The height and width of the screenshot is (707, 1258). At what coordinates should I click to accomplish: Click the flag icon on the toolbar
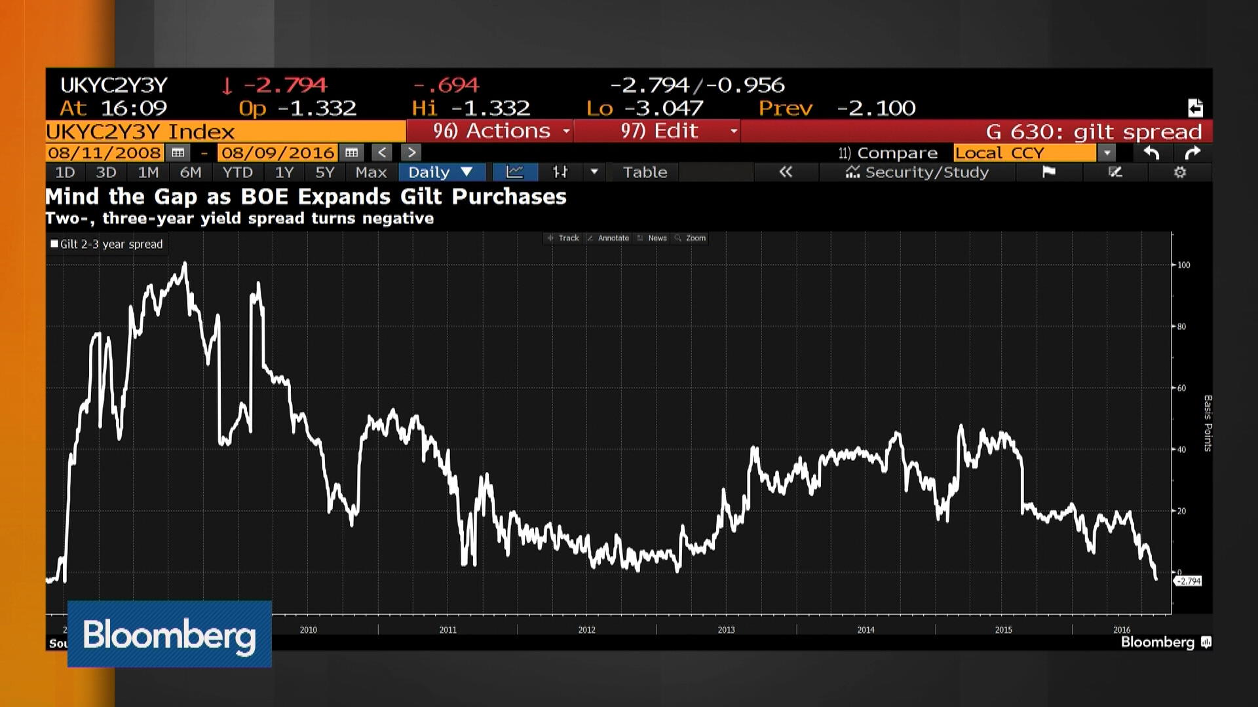(x=1048, y=172)
